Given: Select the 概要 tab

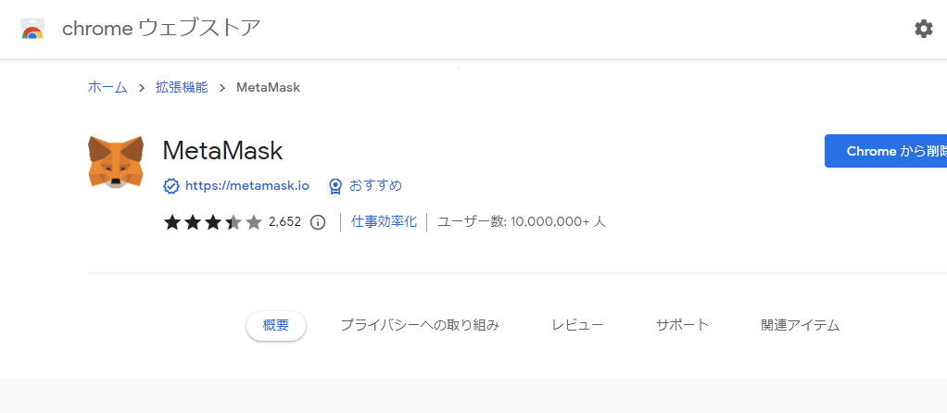Looking at the screenshot, I should (x=276, y=325).
